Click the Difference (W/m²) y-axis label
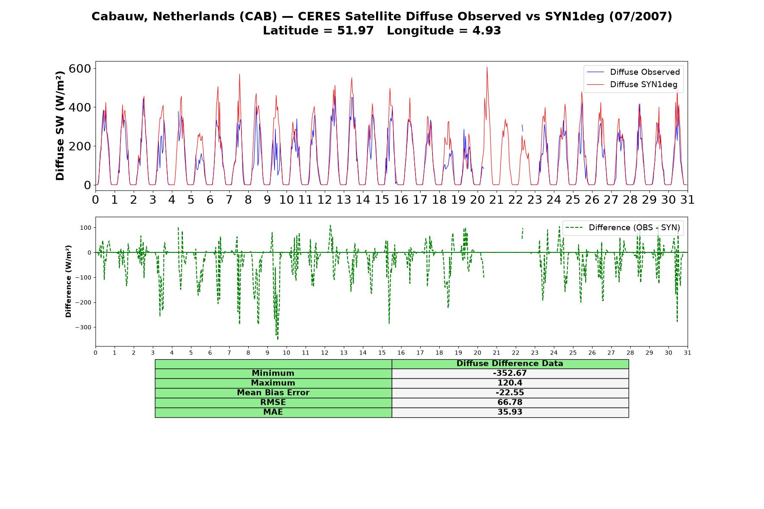The height and width of the screenshot is (509, 764). pyautogui.click(x=68, y=282)
